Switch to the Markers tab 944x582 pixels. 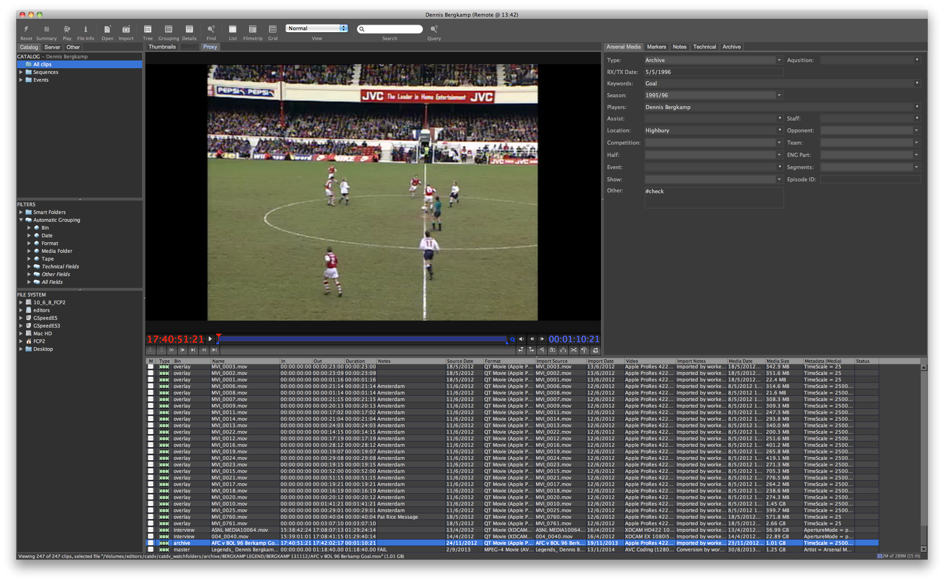[x=656, y=47]
